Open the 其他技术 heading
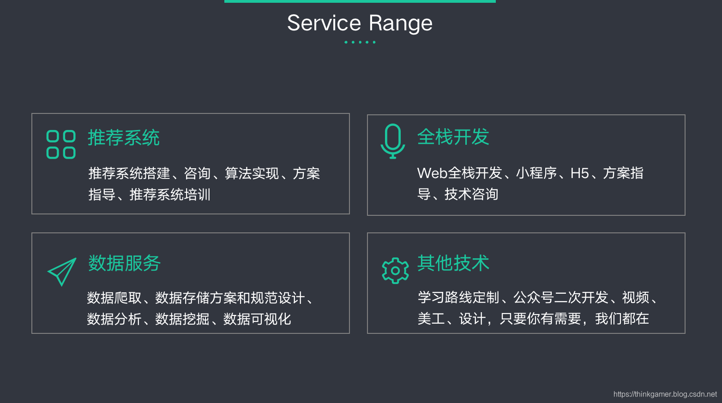 click(453, 263)
